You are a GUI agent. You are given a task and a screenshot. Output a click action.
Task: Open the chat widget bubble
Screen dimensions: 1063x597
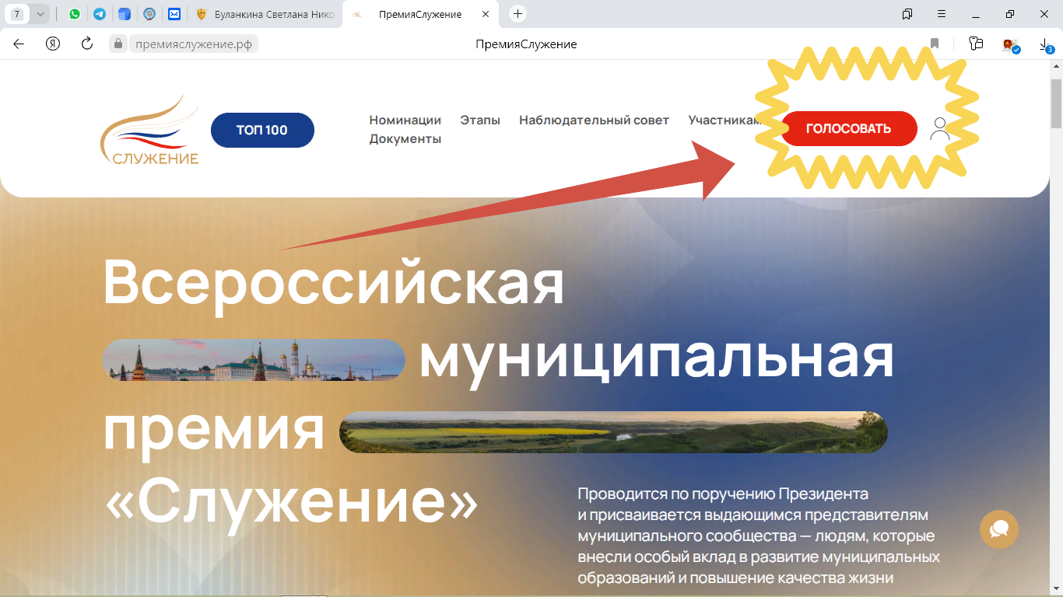(998, 529)
